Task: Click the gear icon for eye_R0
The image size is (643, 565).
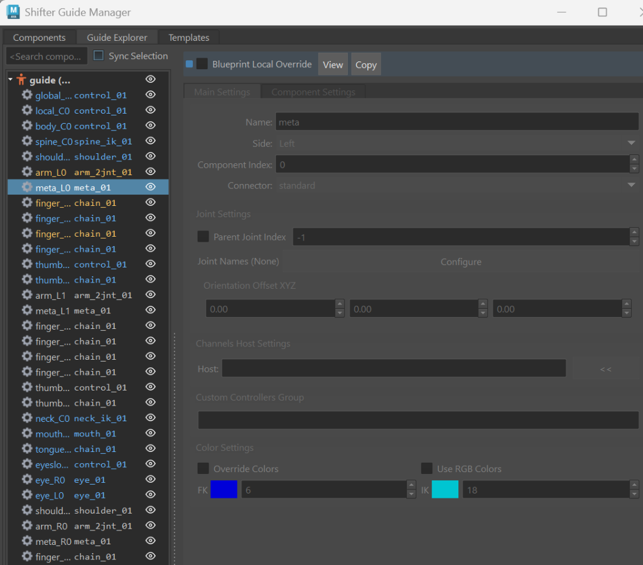Action: coord(27,480)
